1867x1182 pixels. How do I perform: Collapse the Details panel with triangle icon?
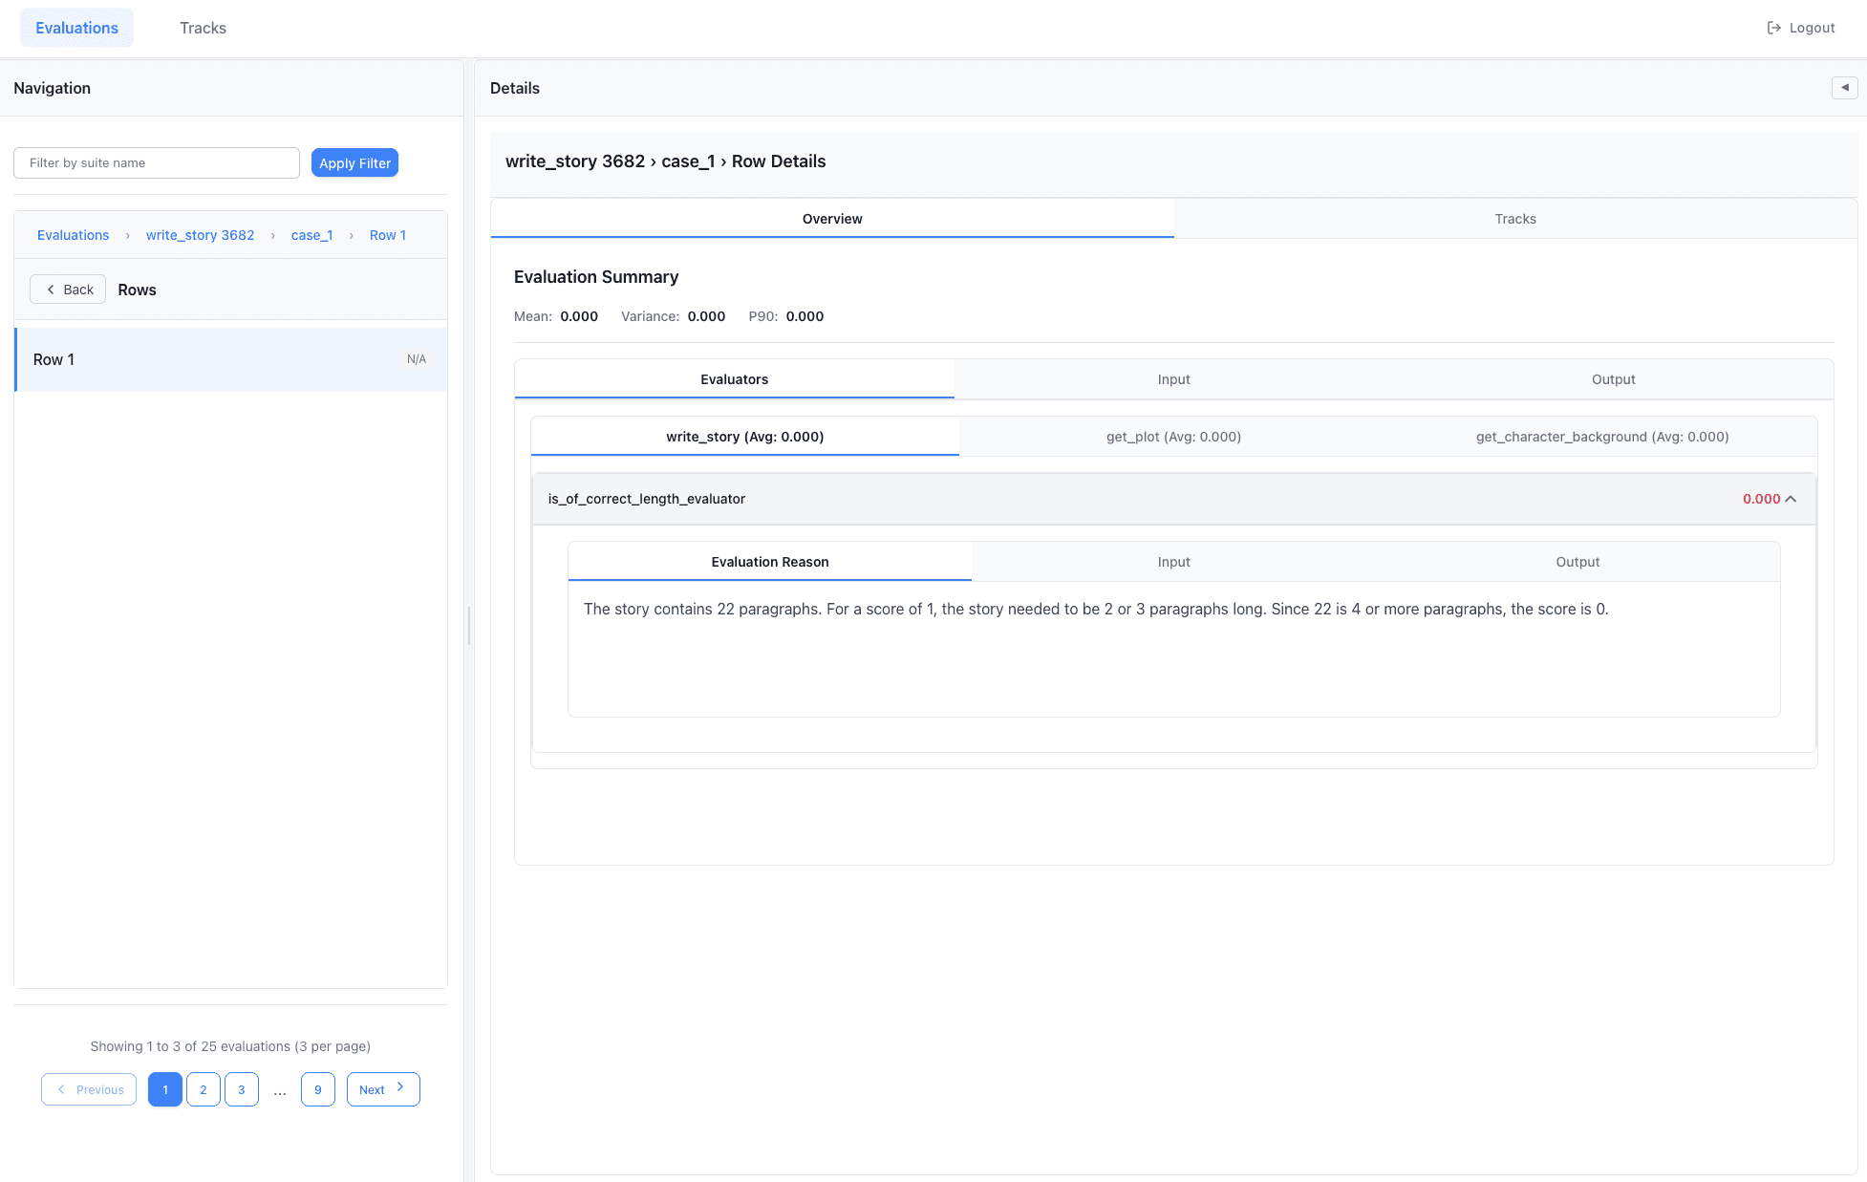[1844, 88]
